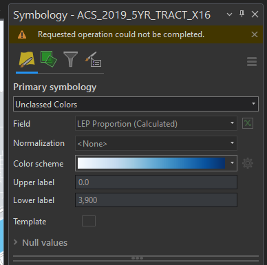Open the Field dropdown list
Viewport: 267px width, 265px height.
point(156,123)
